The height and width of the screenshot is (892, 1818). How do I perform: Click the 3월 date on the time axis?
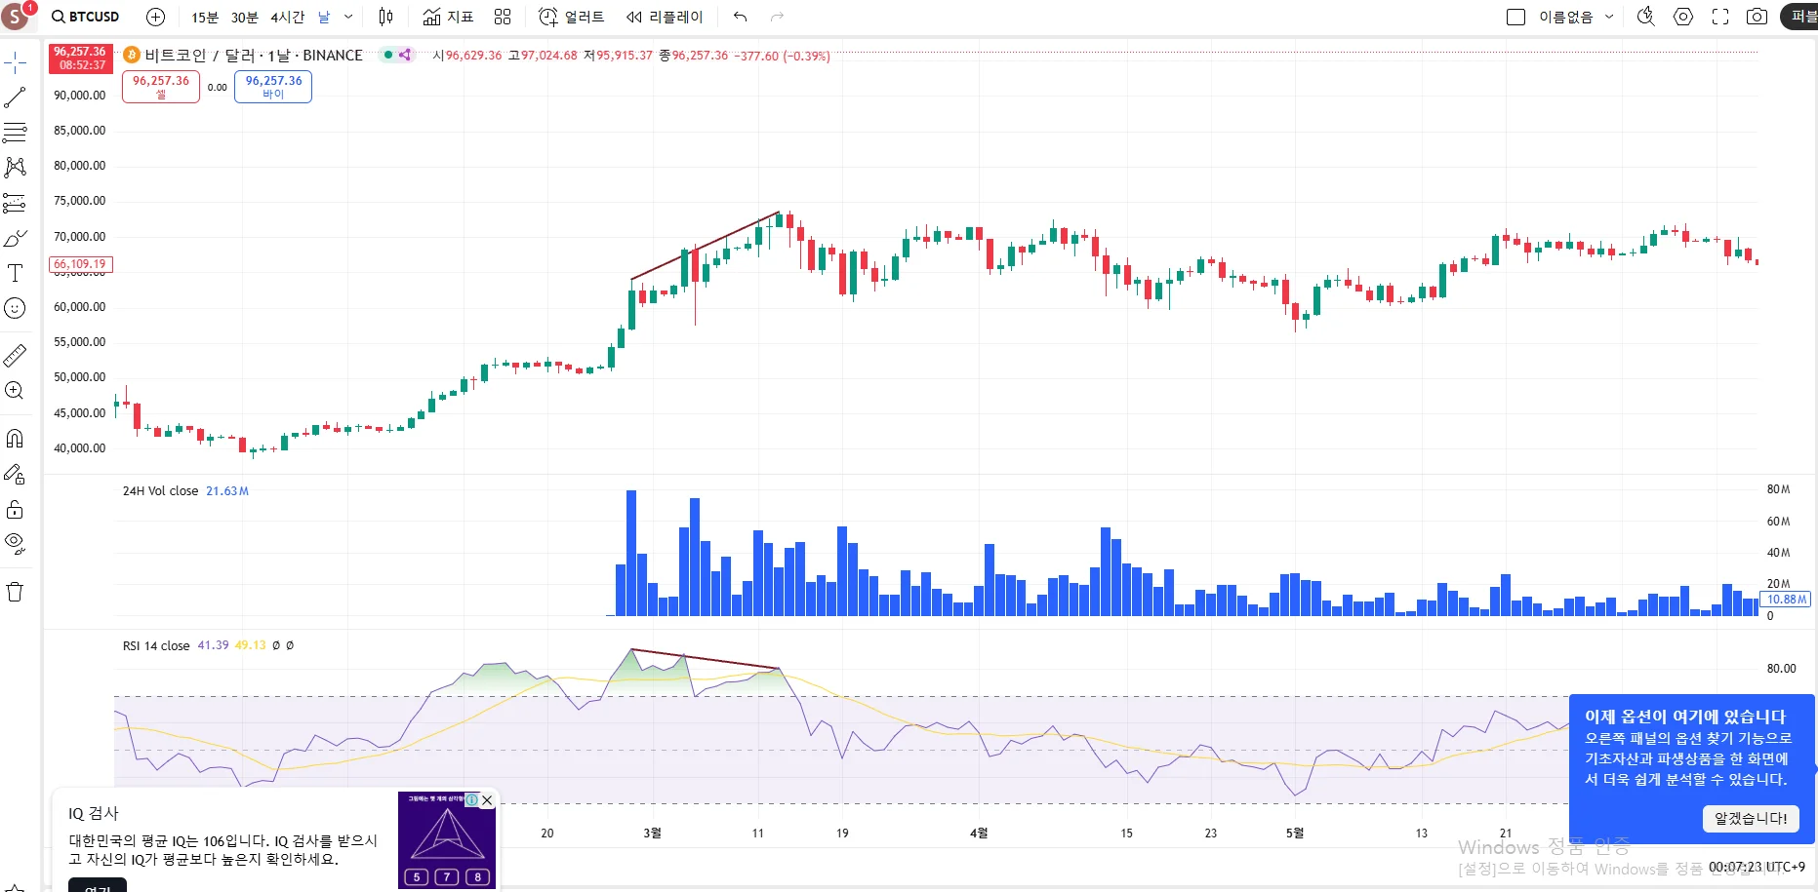(652, 834)
